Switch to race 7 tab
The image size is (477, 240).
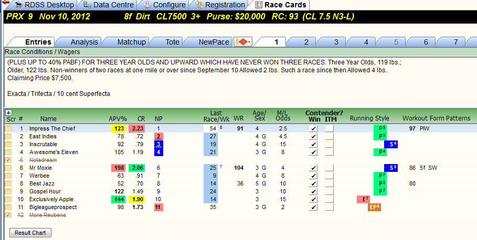455,42
